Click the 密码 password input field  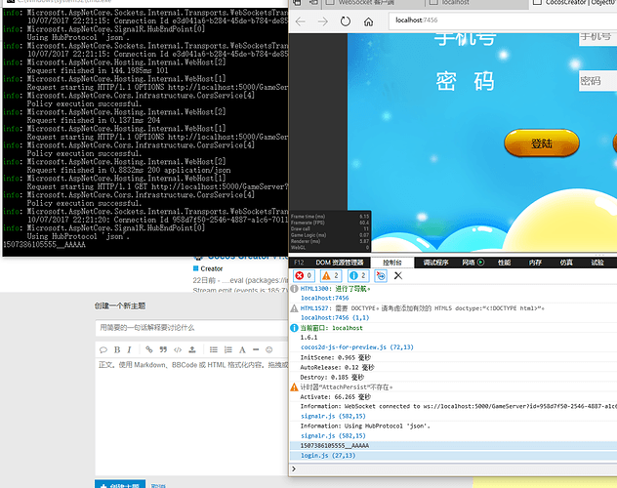(597, 81)
